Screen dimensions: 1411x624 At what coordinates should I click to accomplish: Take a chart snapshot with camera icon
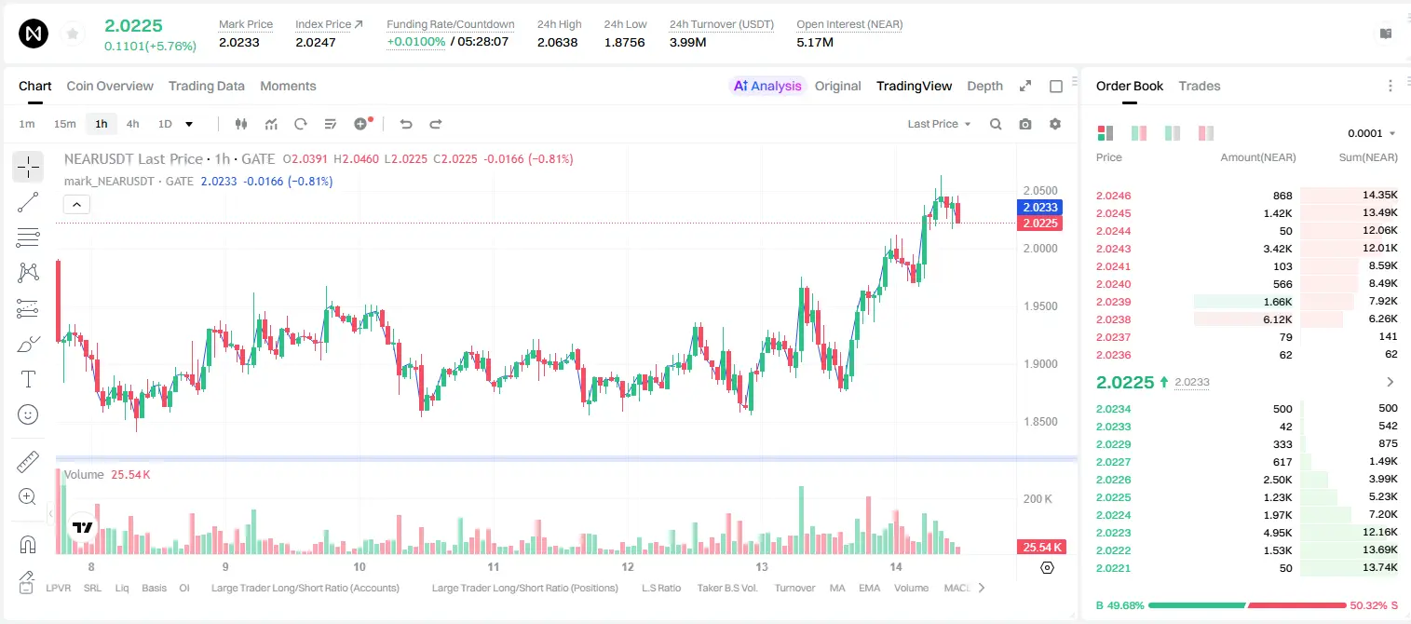(1025, 124)
